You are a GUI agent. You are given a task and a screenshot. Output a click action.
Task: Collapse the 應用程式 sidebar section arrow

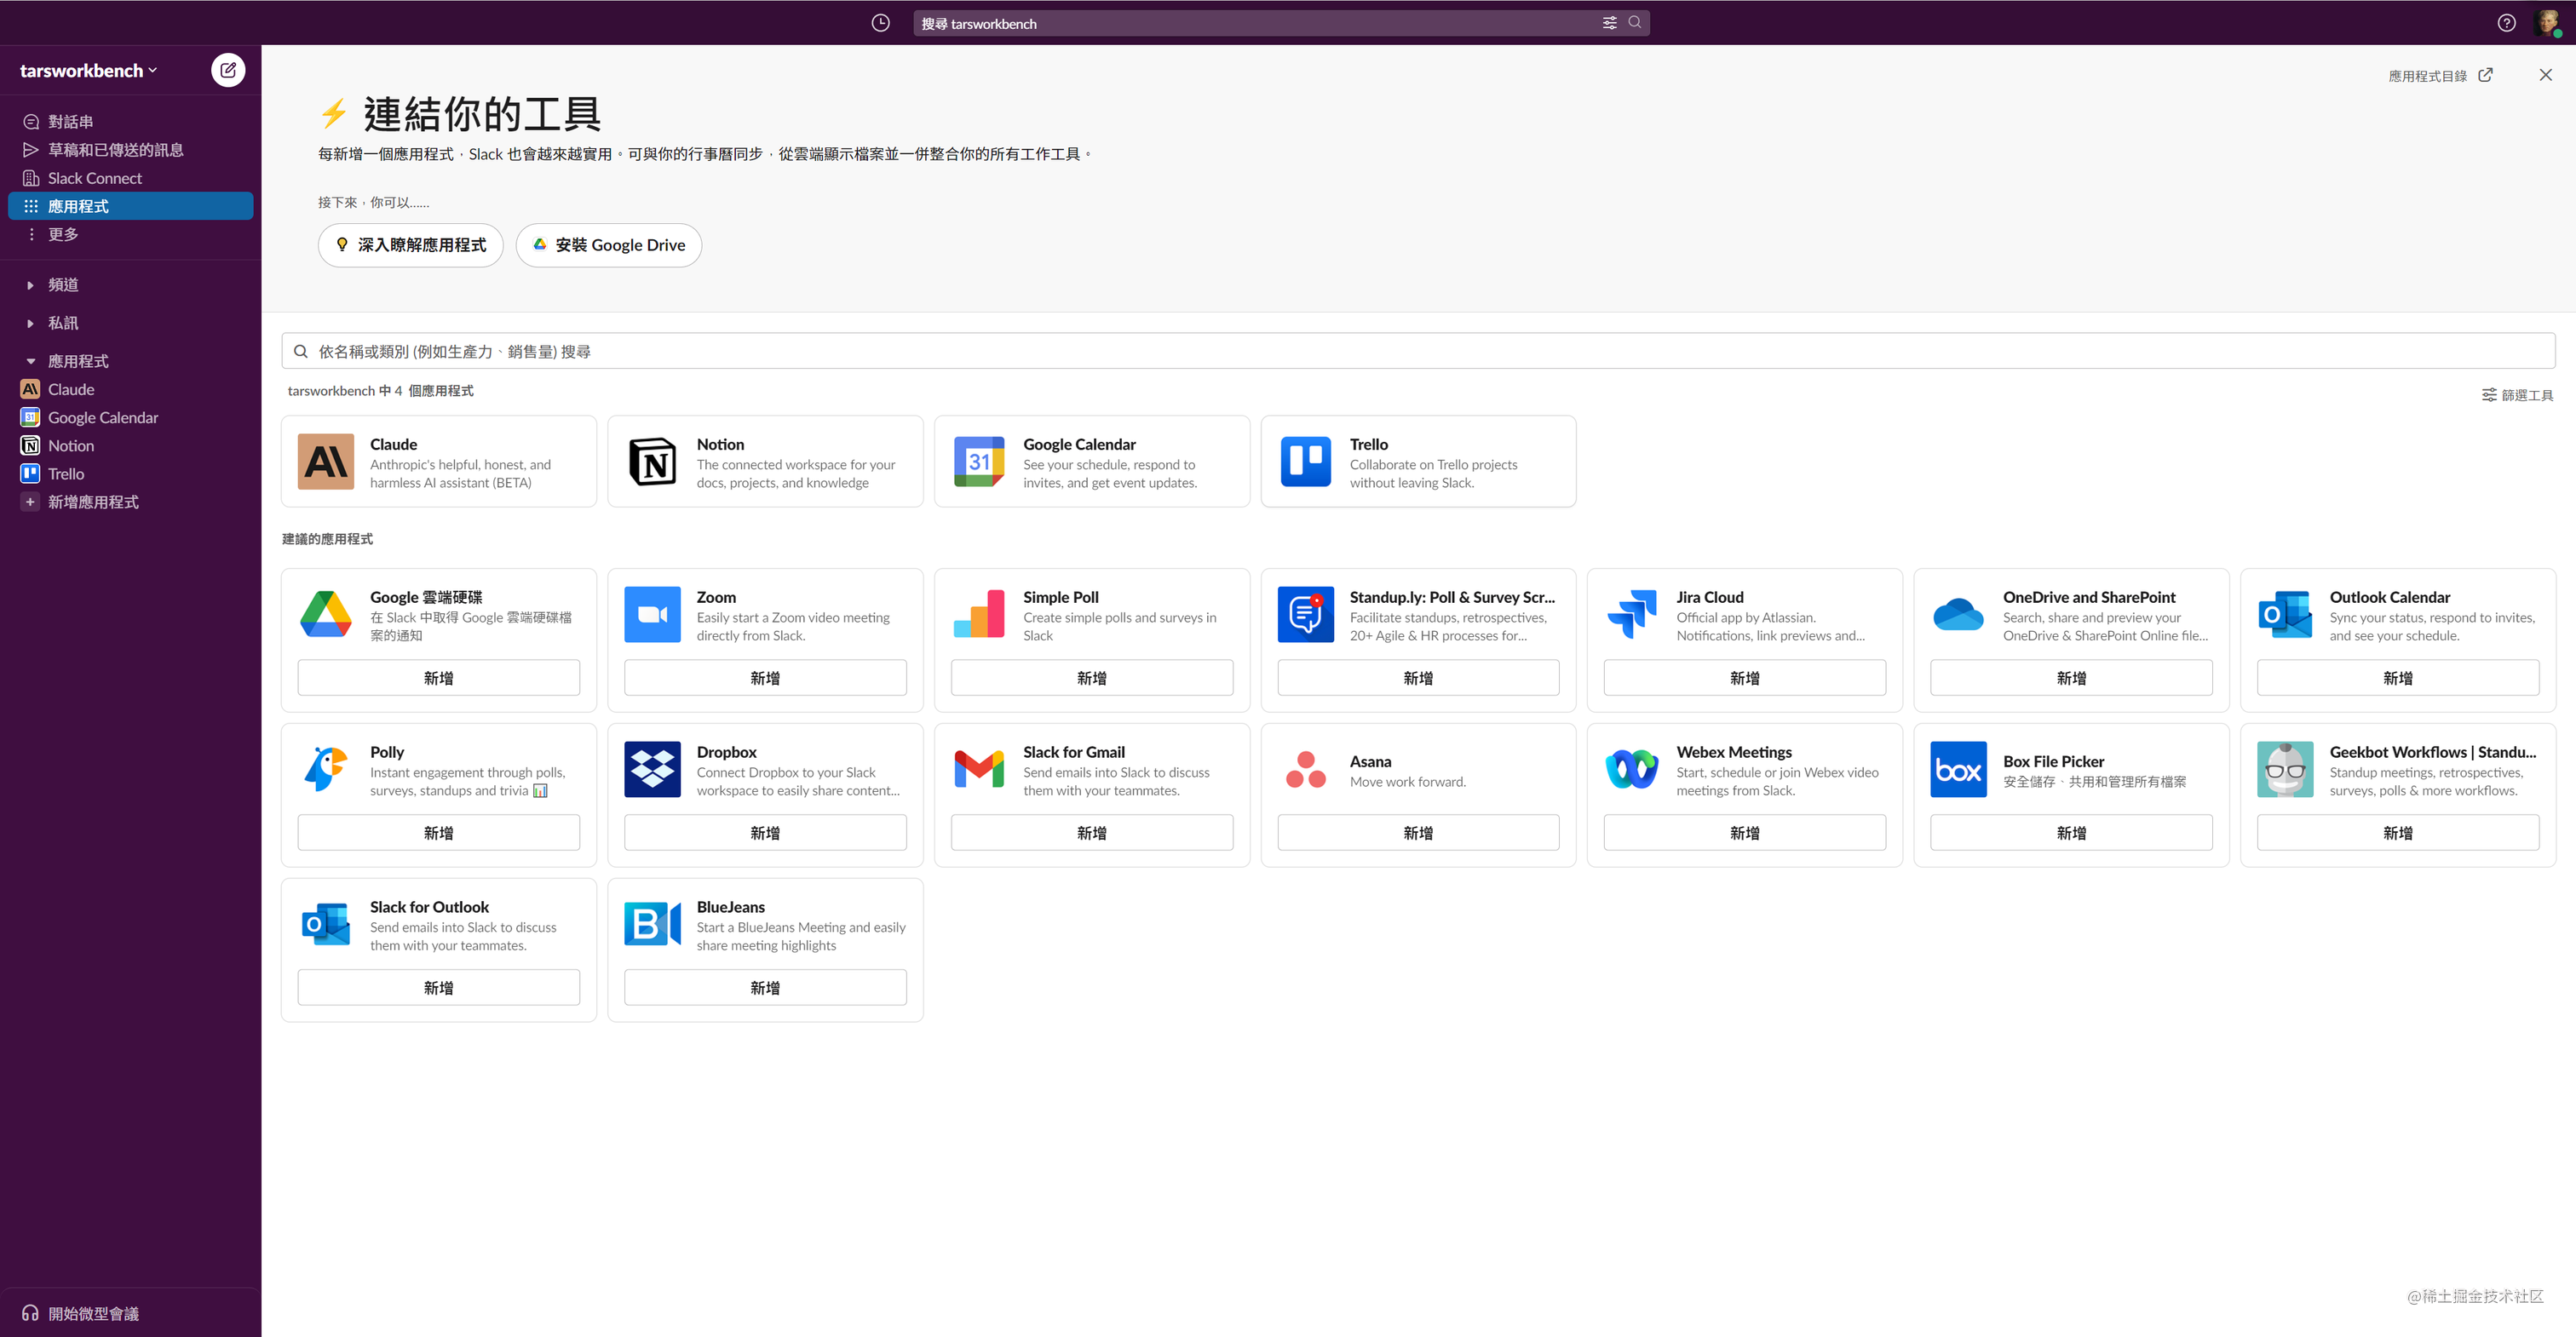tap(30, 361)
